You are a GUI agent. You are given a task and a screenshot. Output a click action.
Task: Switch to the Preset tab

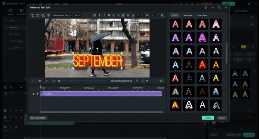pos(175,15)
